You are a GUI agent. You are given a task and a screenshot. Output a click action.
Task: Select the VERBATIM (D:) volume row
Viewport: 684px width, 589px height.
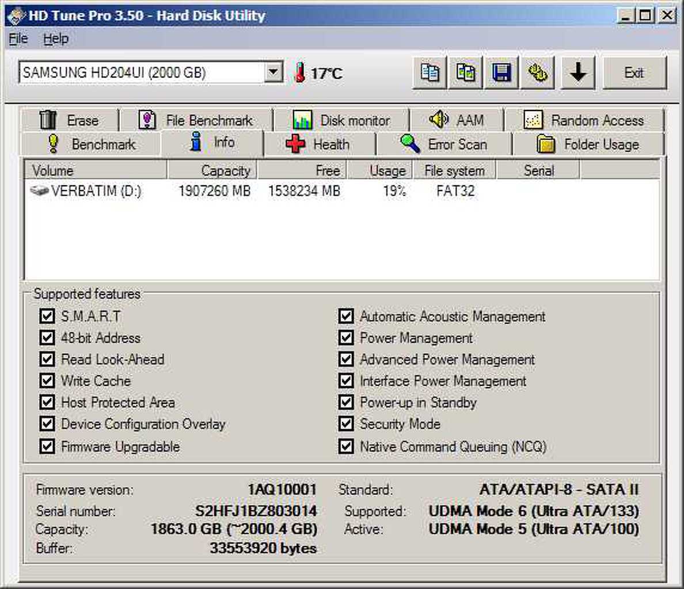pos(342,190)
